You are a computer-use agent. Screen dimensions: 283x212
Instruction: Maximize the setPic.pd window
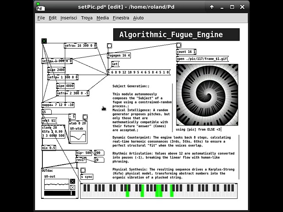[232, 7]
